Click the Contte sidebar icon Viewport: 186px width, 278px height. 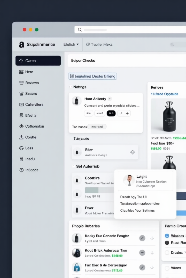click(x=21, y=137)
